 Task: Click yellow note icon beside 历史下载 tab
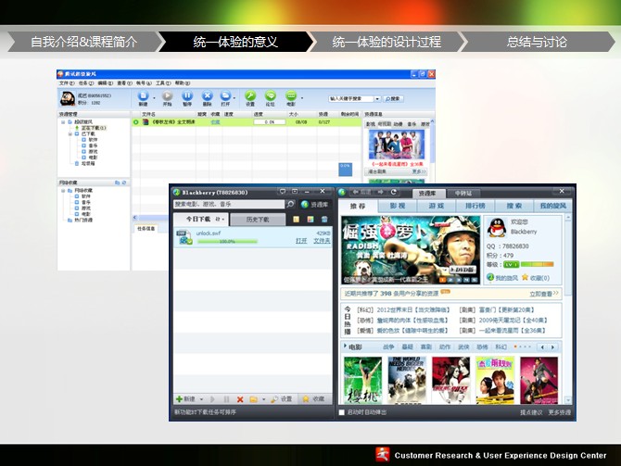[x=296, y=220]
